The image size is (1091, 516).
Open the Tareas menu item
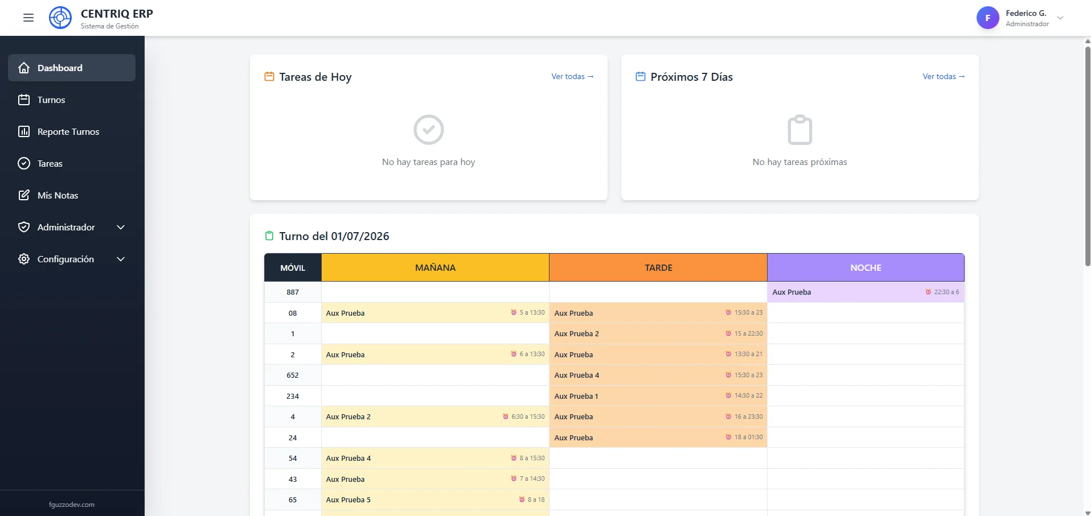(72, 163)
